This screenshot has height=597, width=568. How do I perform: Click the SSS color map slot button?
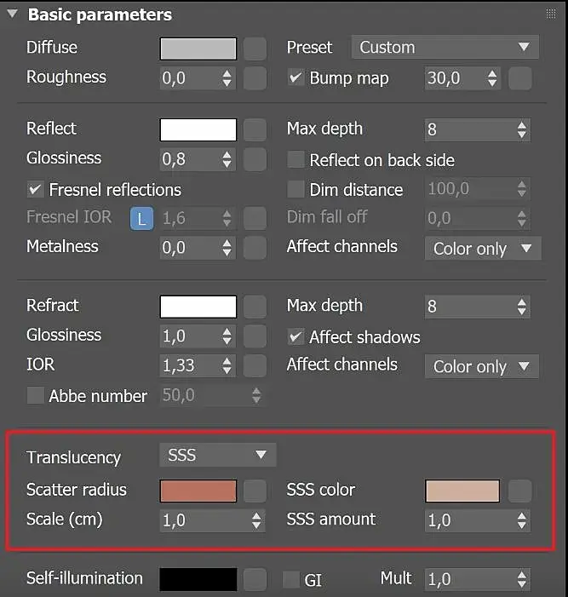point(519,491)
